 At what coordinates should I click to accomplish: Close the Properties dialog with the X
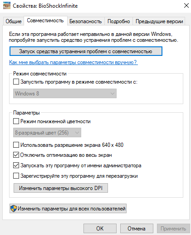186,5
